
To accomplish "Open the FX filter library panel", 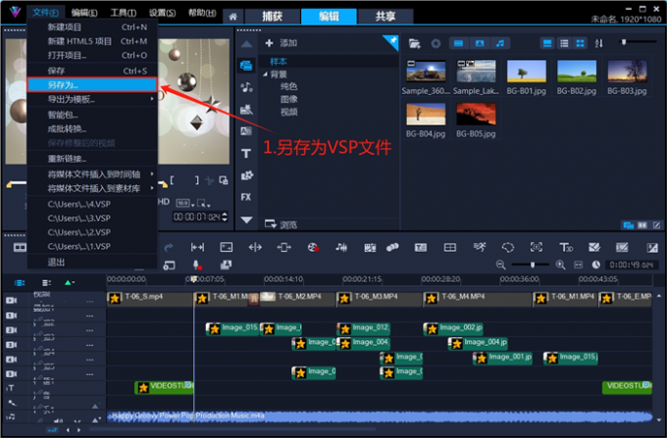I will (246, 197).
